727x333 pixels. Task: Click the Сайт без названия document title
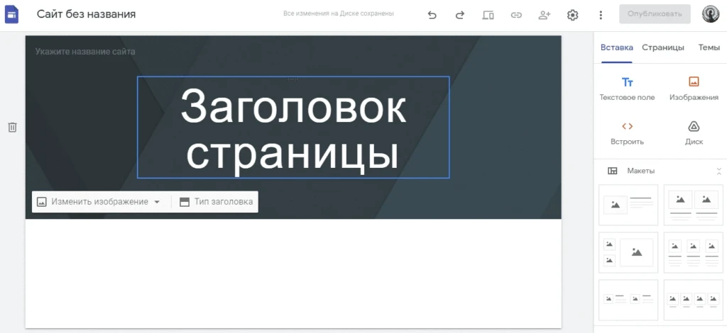tap(86, 14)
